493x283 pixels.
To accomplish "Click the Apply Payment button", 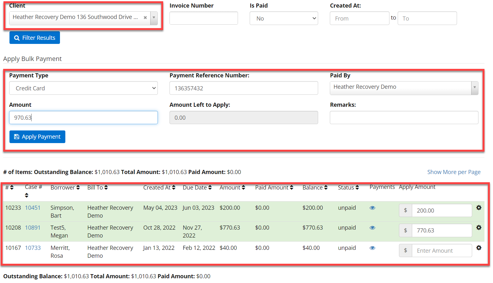I will (x=37, y=137).
